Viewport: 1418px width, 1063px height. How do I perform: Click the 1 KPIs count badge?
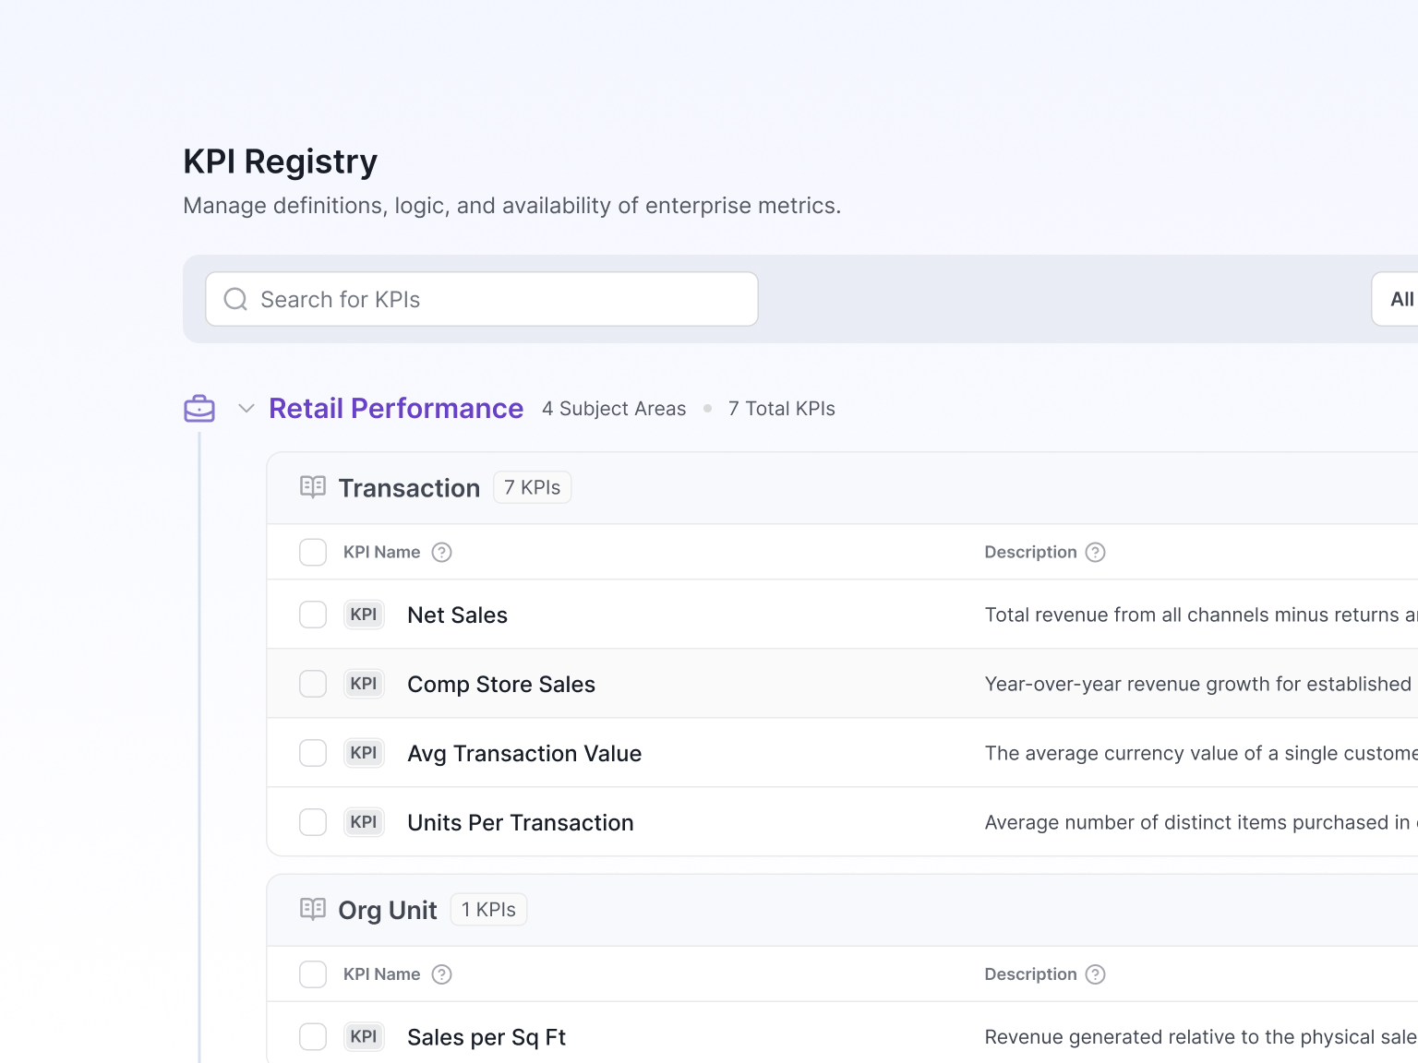488,910
